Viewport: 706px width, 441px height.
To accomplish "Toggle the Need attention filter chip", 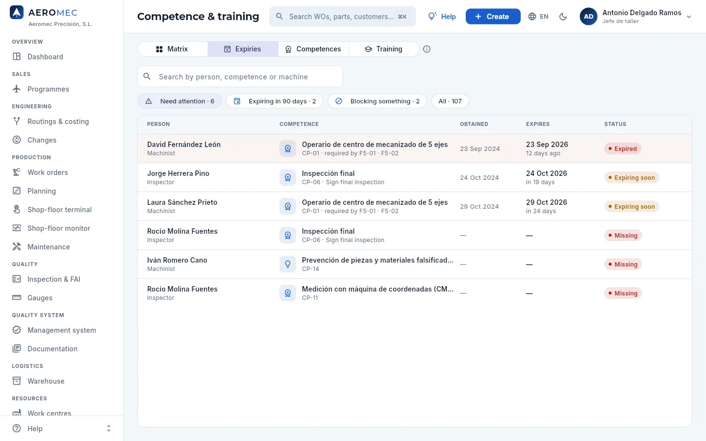I will (179, 101).
